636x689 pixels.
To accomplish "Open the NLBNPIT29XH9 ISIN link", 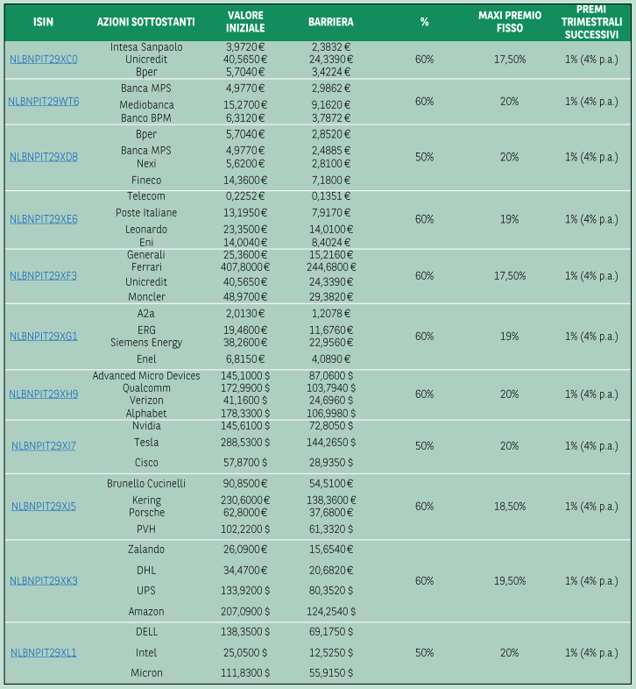I will click(44, 394).
